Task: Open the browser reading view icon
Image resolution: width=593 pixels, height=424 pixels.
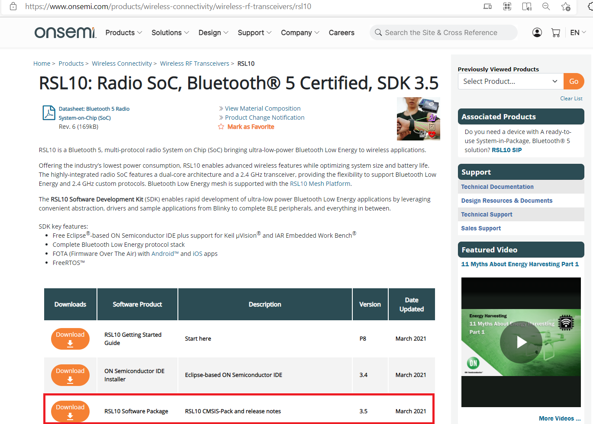Action: coord(527,6)
